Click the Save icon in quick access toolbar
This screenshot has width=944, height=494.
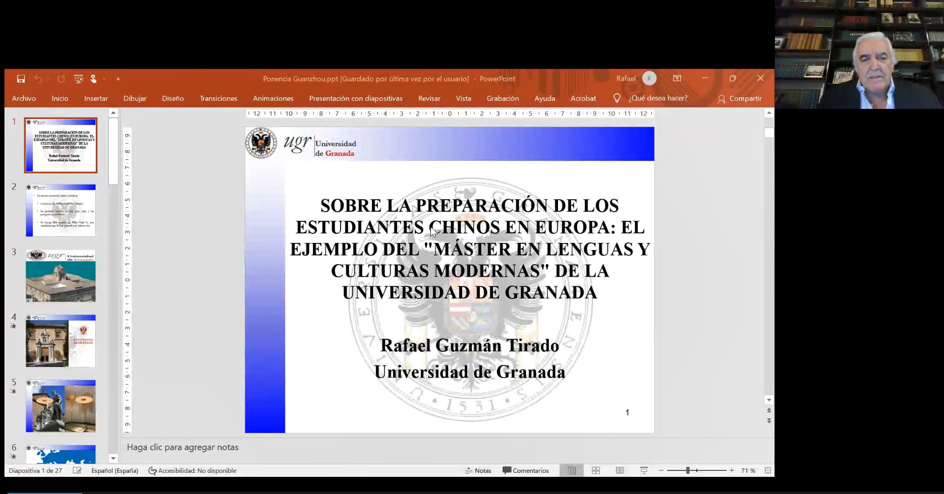(x=21, y=79)
